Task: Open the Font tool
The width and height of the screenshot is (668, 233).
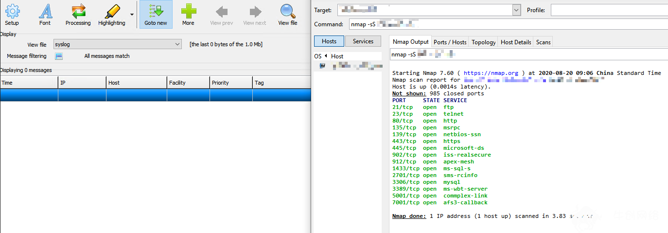Action: pos(45,15)
